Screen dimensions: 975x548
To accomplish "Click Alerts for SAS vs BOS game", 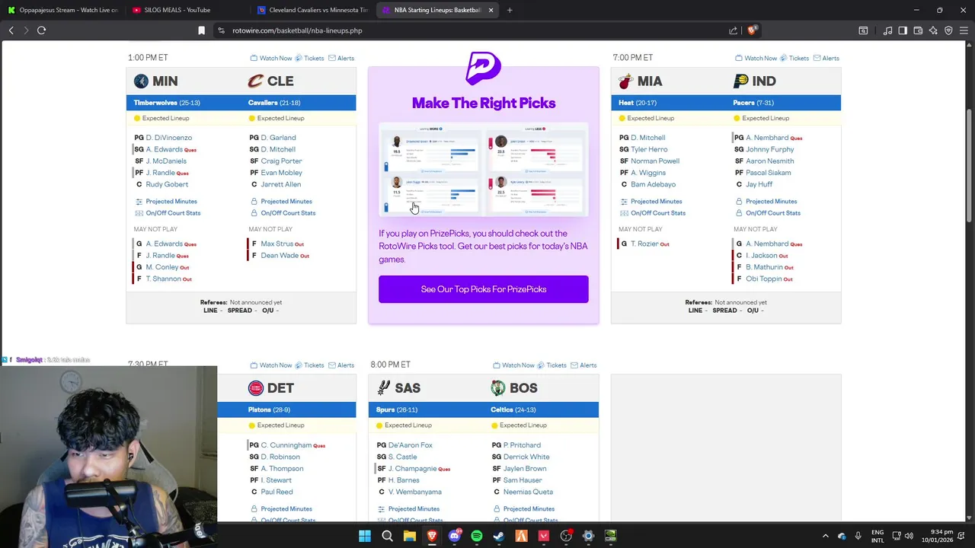I will (583, 365).
